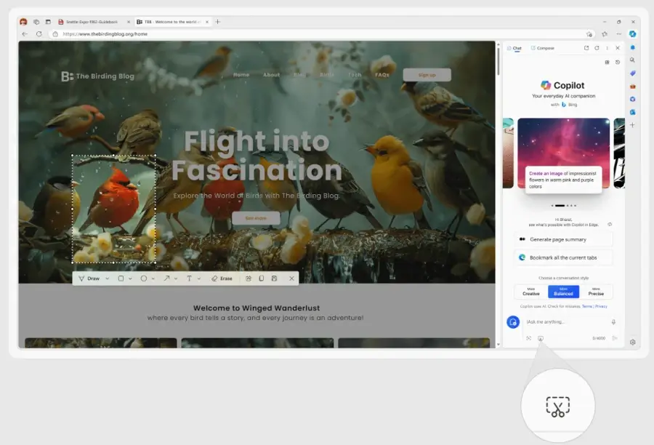Click the New topic button

tap(513, 322)
